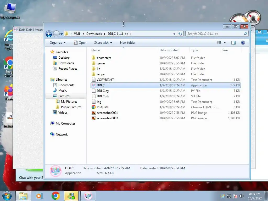Click the Doki Doki Literature window title

click(31, 30)
